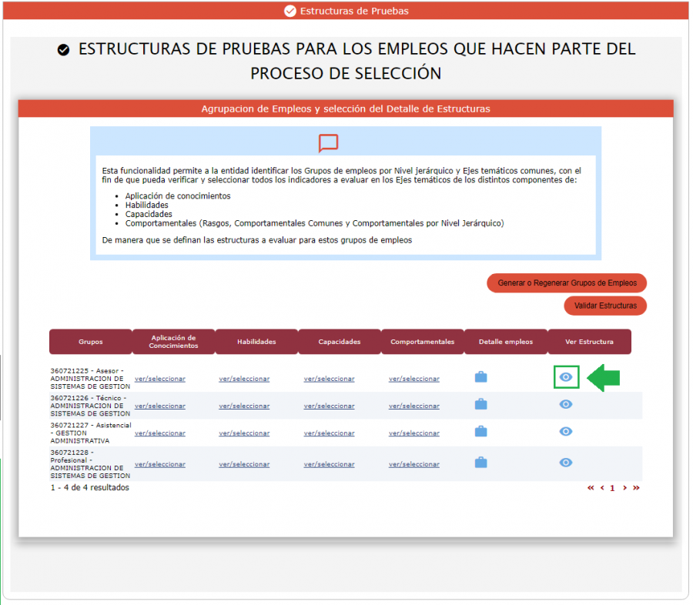
Task: Click the Grupos column header
Action: coord(90,342)
